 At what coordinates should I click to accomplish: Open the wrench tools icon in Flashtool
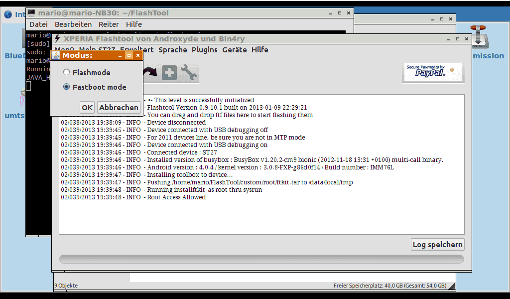188,72
